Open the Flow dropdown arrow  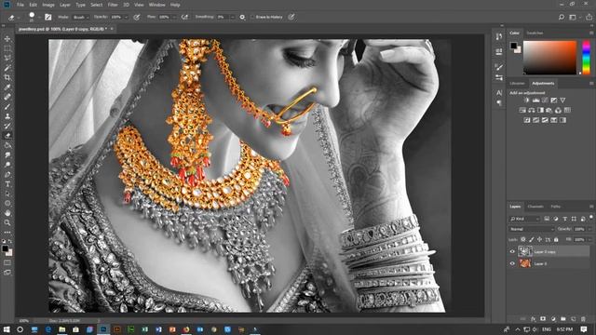click(x=174, y=17)
